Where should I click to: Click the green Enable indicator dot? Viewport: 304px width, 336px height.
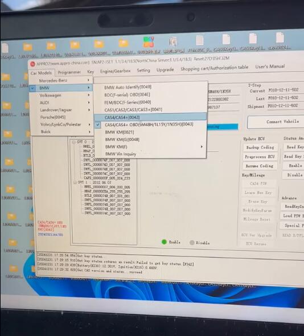point(164,242)
